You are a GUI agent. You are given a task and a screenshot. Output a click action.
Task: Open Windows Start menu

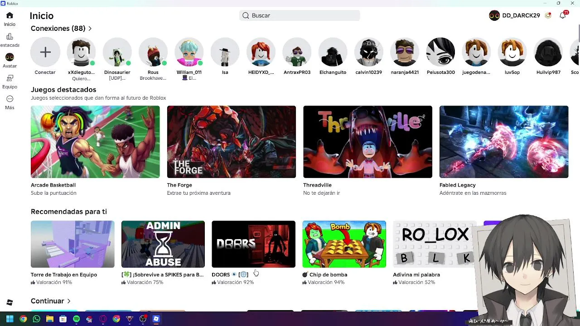point(10,319)
